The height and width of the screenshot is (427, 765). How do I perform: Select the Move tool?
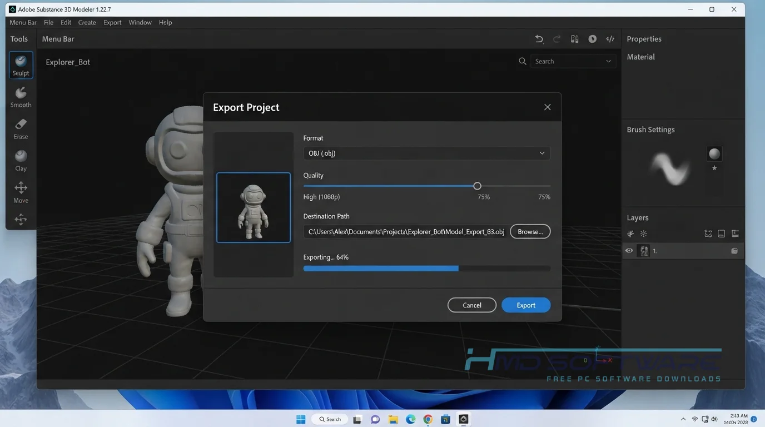point(21,192)
